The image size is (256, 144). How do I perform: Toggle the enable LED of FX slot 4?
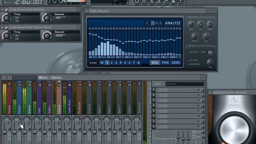(x=199, y=106)
